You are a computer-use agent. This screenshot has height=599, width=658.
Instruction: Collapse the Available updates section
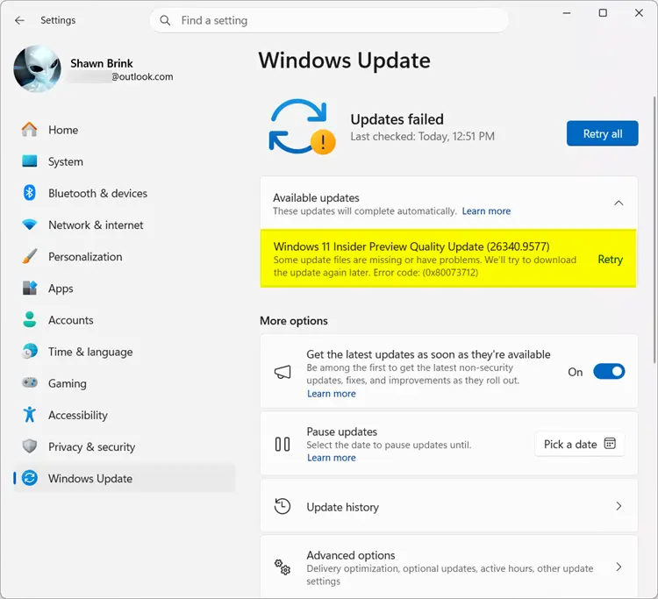click(619, 203)
